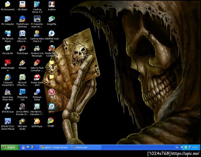Launch CyberLink PowerDVD 8

coord(8,80)
